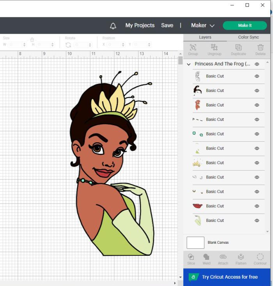The width and height of the screenshot is (273, 286).
Task: Hide the teal beads Basic Cut layer
Action: click(x=257, y=134)
